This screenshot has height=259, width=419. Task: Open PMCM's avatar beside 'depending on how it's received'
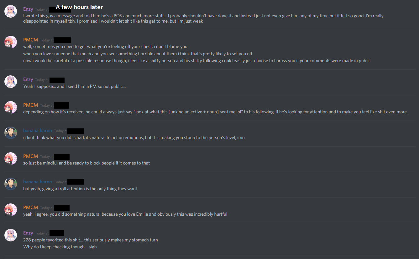10,107
